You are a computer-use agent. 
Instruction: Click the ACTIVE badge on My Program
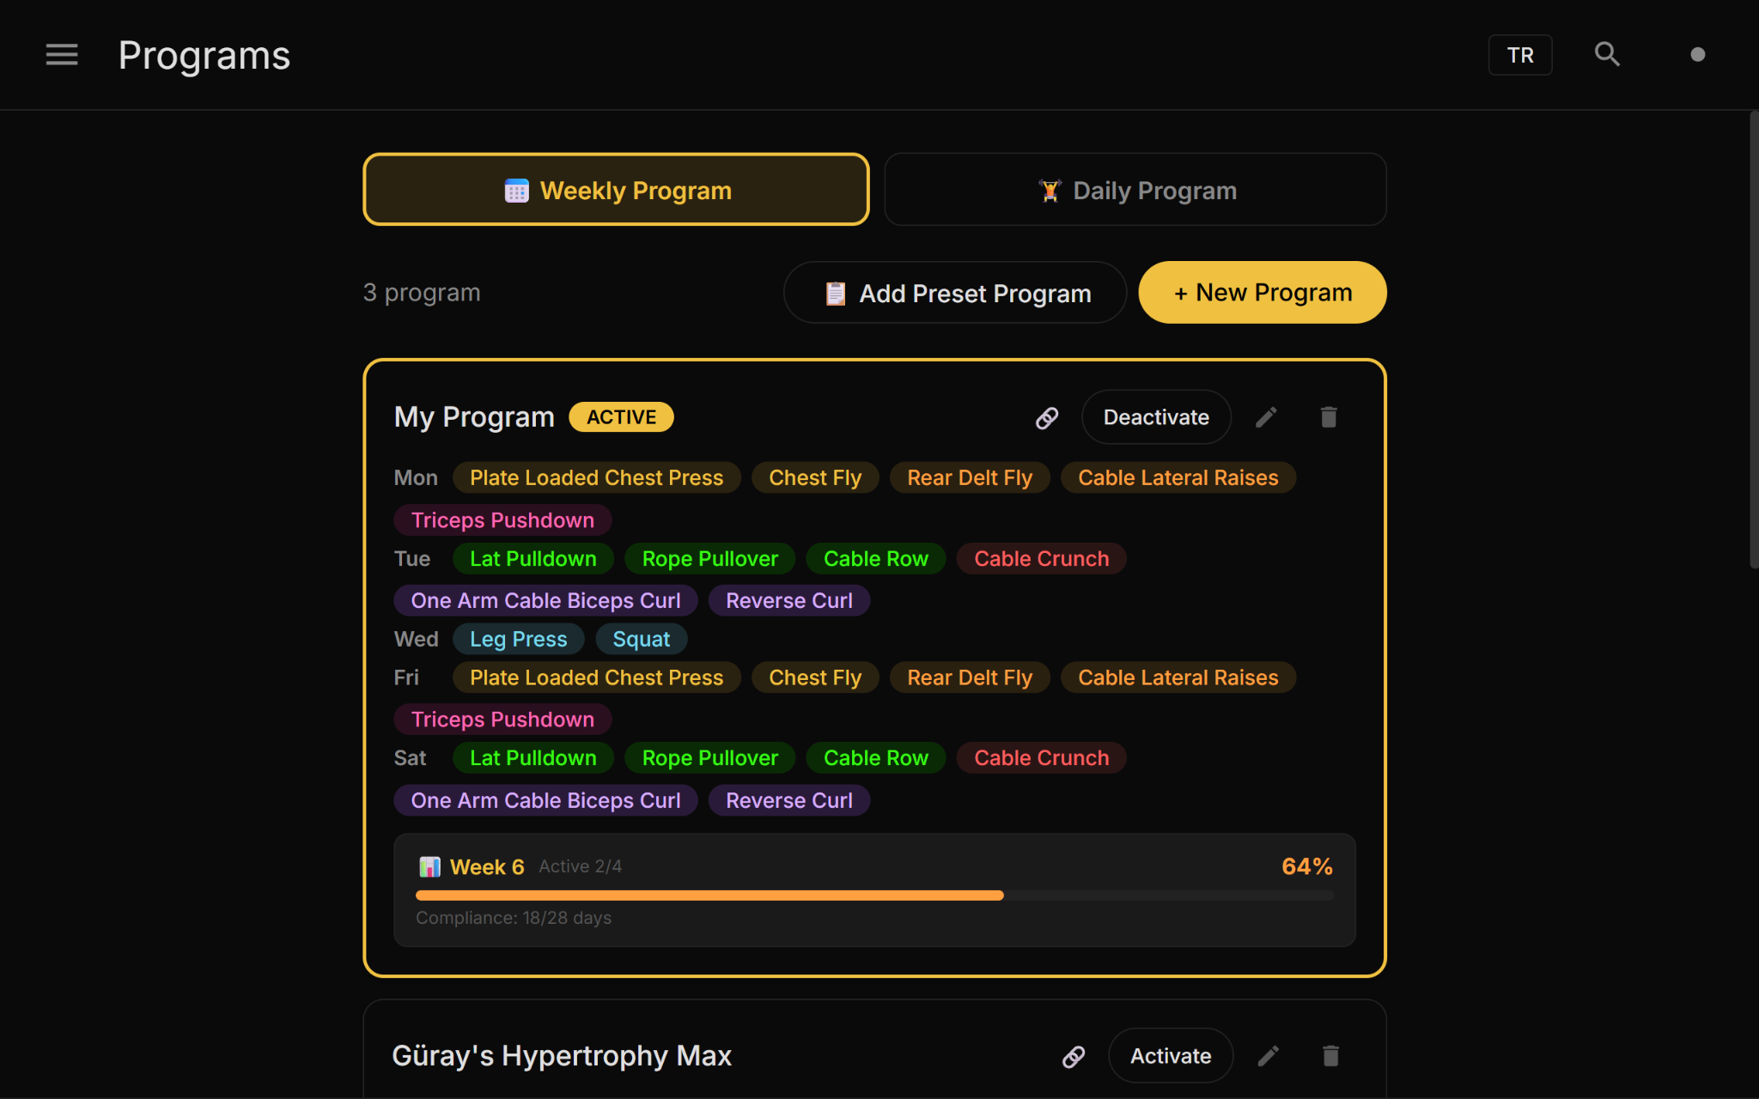tap(621, 417)
